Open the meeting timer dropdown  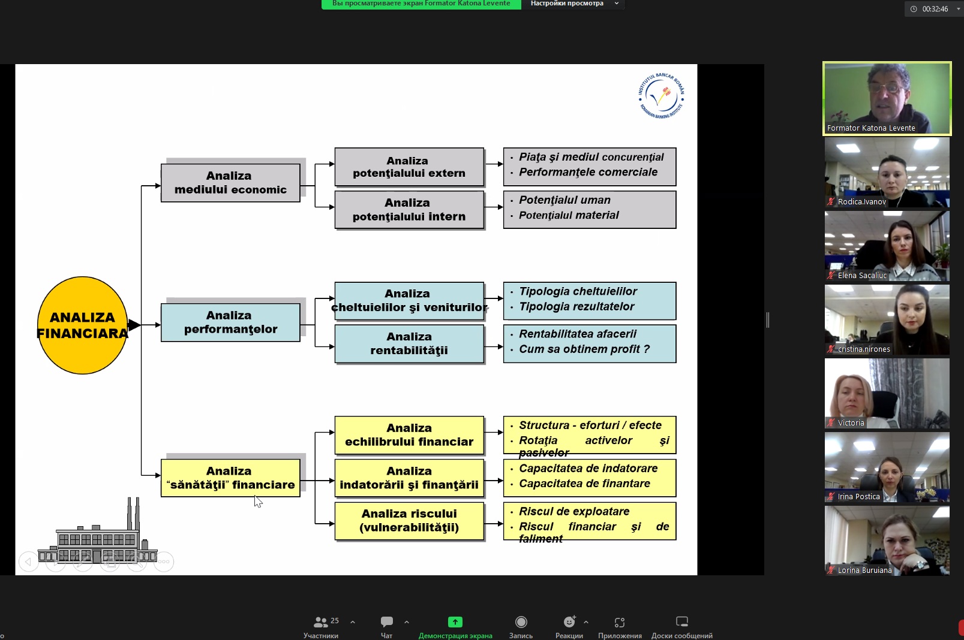click(958, 9)
